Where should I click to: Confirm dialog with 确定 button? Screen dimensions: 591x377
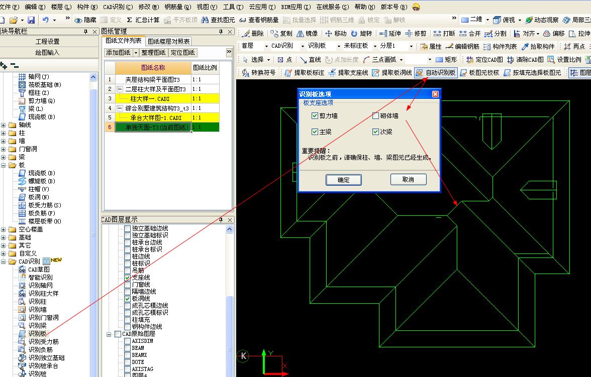click(x=343, y=180)
